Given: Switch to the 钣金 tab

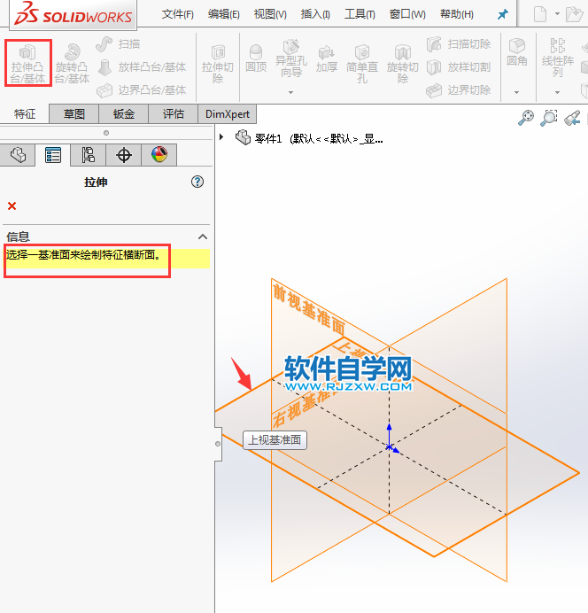Looking at the screenshot, I should 124,113.
